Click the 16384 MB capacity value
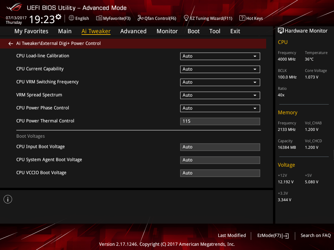This screenshot has width=334, height=250. click(x=287, y=147)
